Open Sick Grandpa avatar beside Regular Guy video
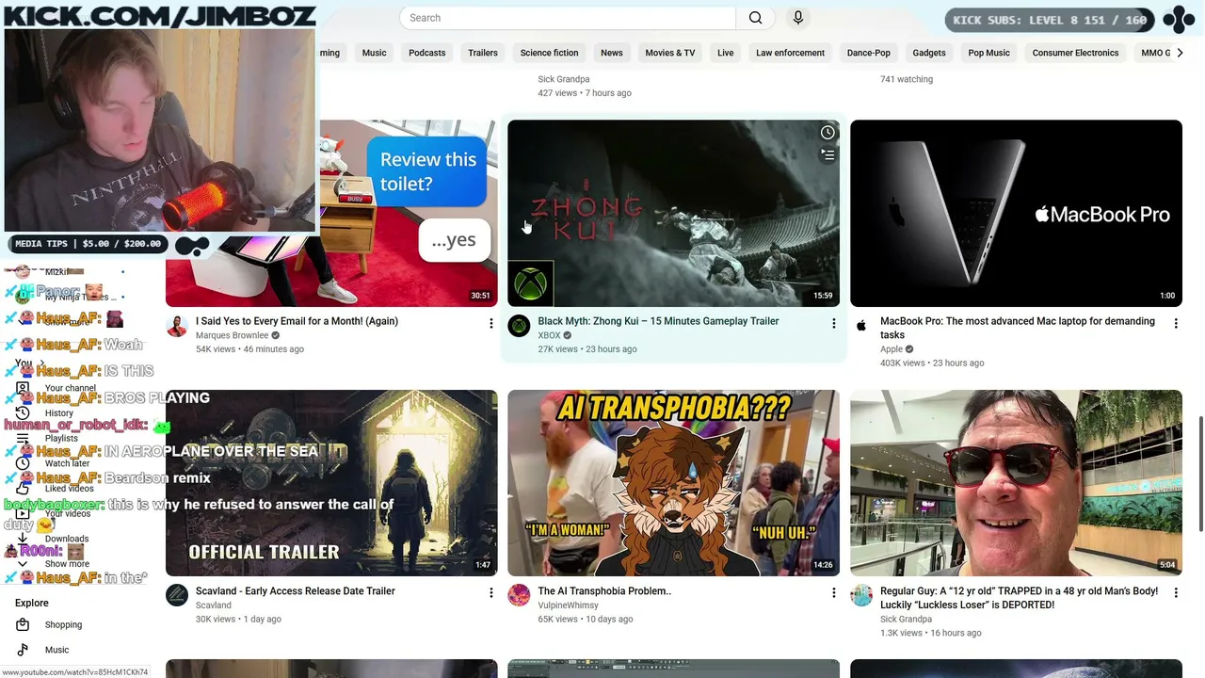Viewport: 1205px width, 678px height. [x=861, y=595]
